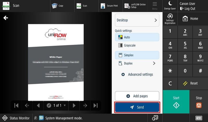Open the page number dropdown

64,106
